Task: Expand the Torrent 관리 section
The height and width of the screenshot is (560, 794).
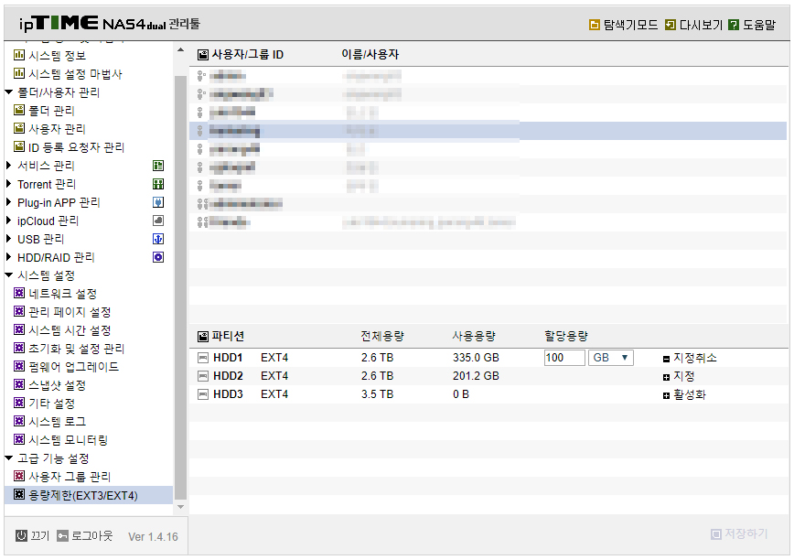Action: 8,183
